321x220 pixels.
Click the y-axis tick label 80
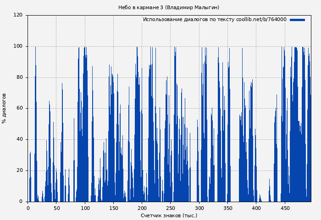(19, 77)
